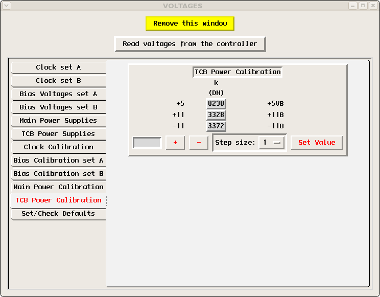The height and width of the screenshot is (297, 380).
Task: Select the TCB Power Supplies tab
Action: [x=58, y=134]
